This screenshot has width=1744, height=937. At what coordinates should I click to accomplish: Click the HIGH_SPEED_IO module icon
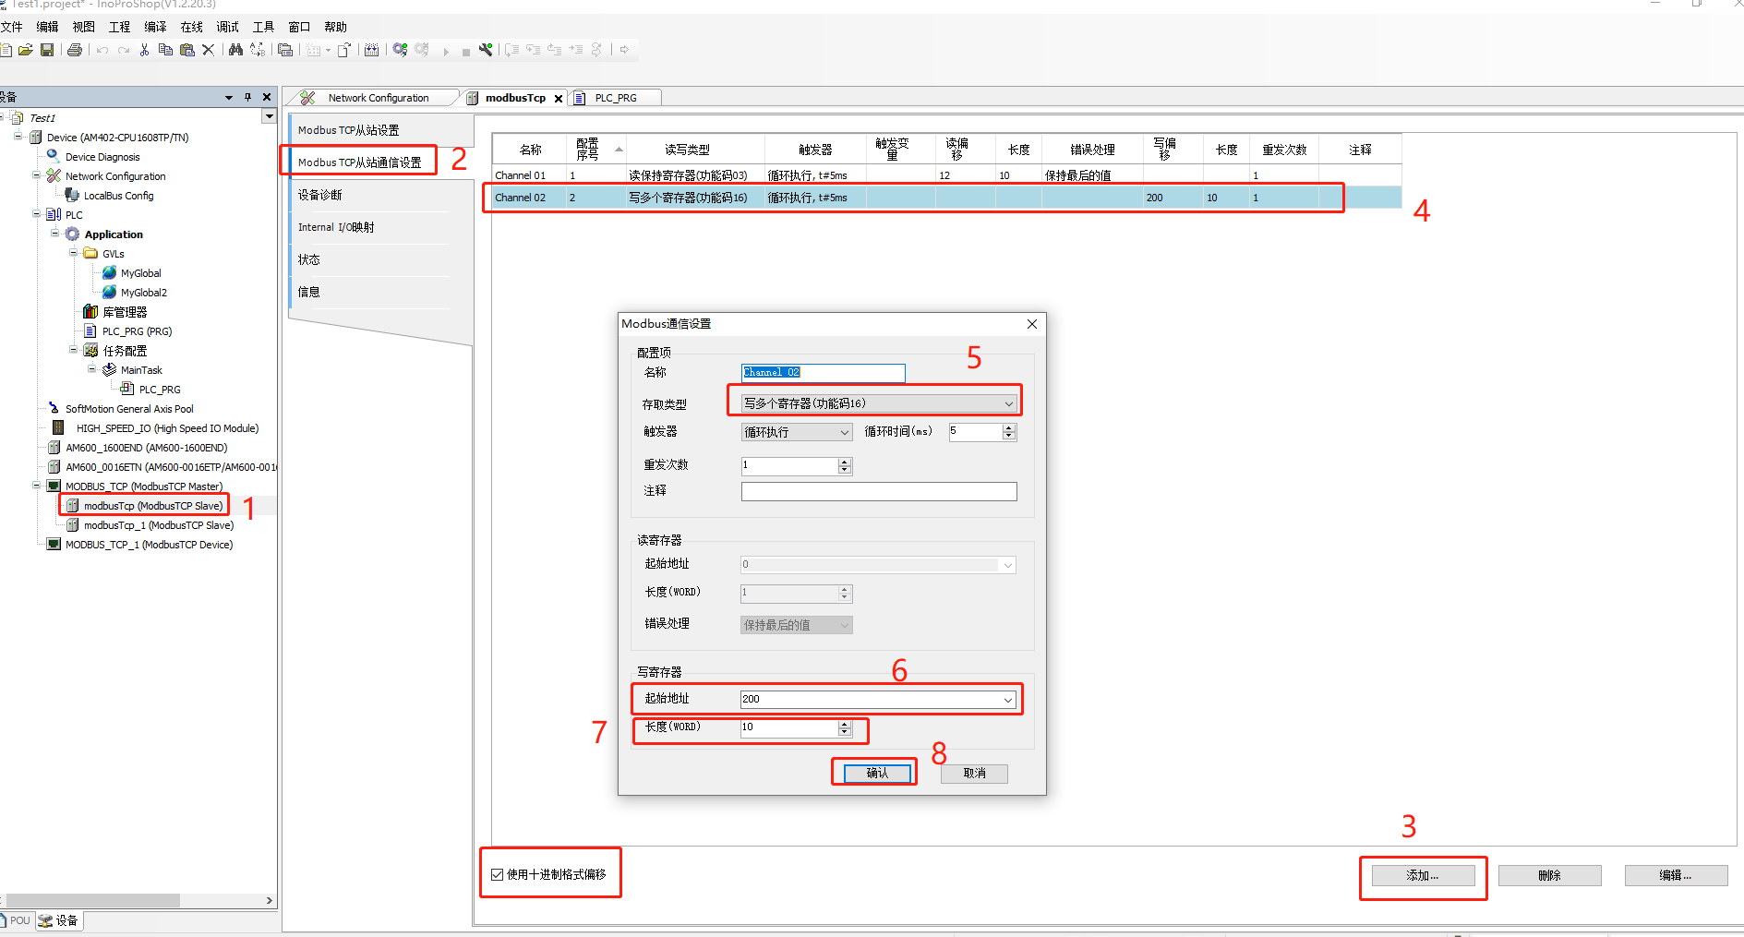(x=58, y=427)
